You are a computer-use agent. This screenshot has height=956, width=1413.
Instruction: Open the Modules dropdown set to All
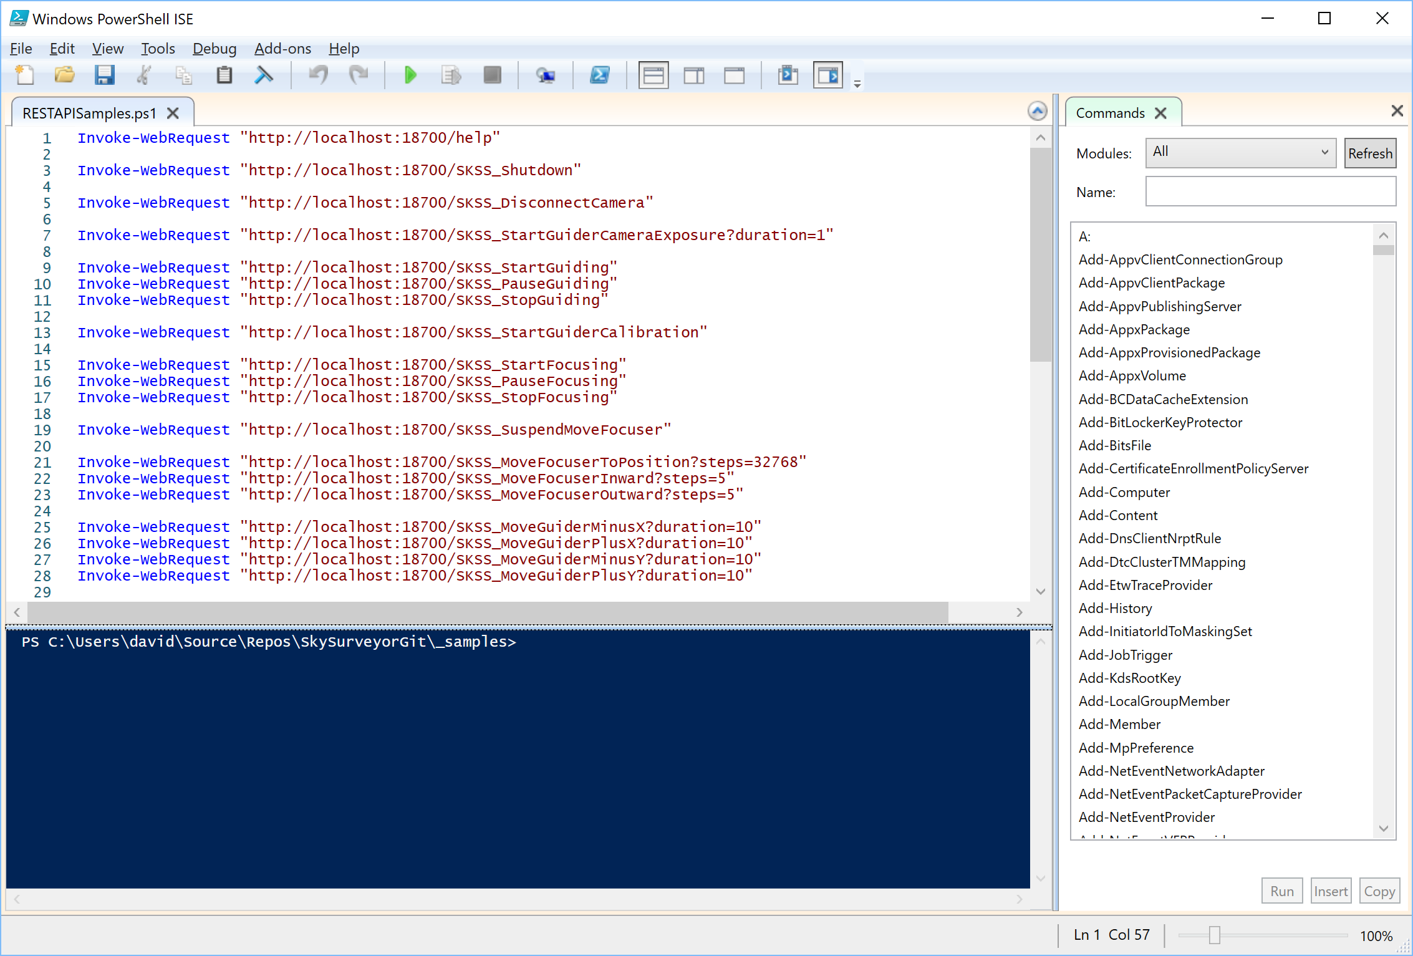1240,153
